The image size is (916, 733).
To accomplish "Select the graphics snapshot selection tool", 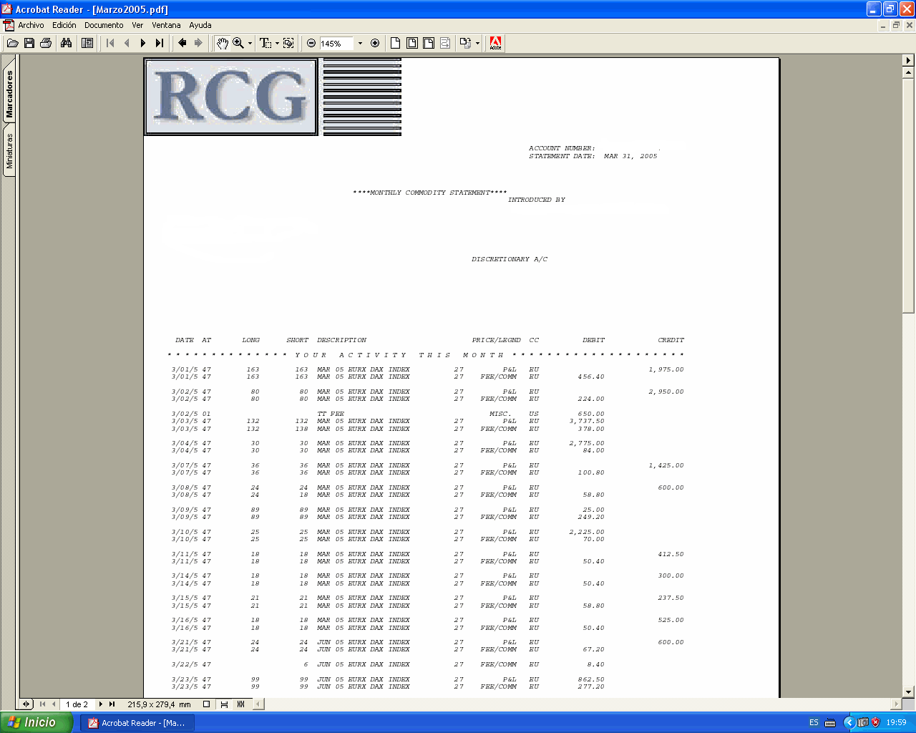I will coord(288,43).
